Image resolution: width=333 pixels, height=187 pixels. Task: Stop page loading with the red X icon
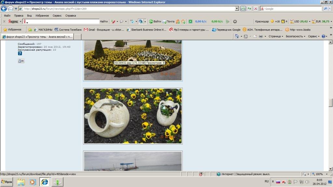pyautogui.click(x=256, y=9)
